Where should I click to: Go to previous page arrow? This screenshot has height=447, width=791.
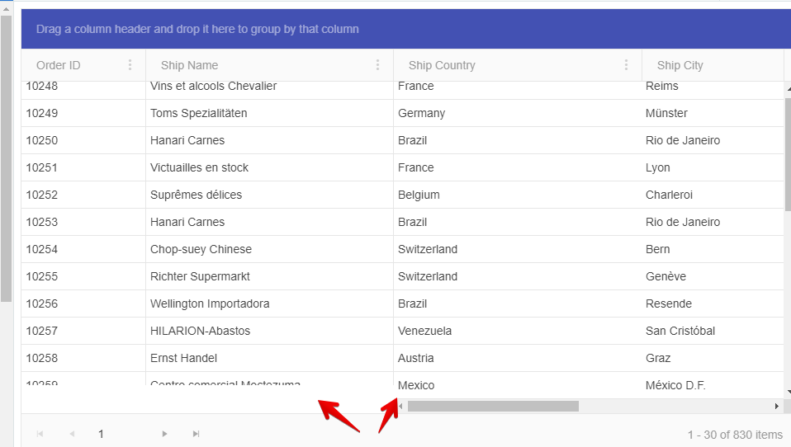point(72,434)
